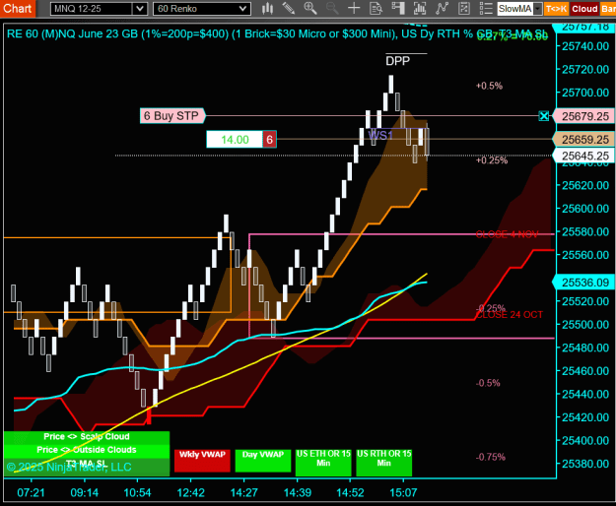Click the 12:42 time axis label
Screen dimensions: 616x506
[191, 493]
